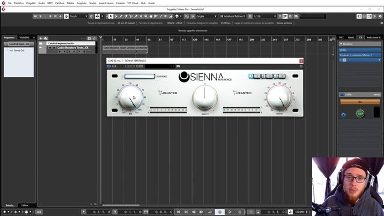Toggle global Read R automation button
This screenshot has width=384, height=216.
pos(50,16)
